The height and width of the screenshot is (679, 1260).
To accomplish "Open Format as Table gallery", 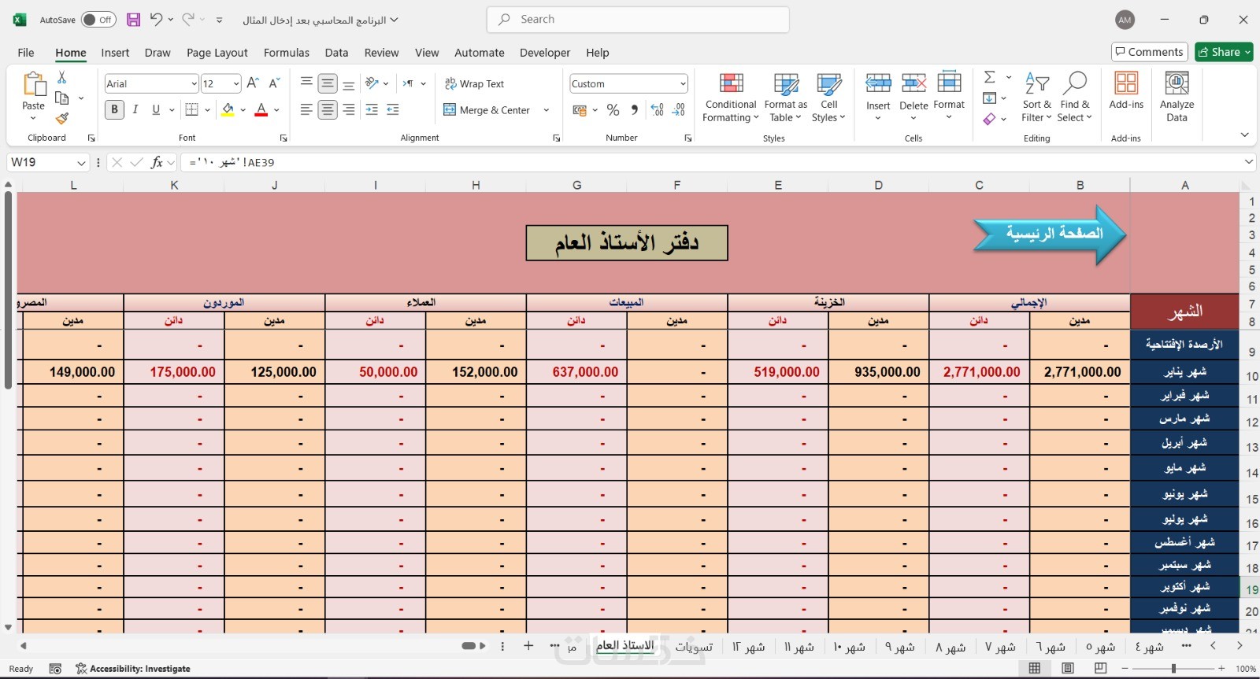I will click(x=786, y=98).
